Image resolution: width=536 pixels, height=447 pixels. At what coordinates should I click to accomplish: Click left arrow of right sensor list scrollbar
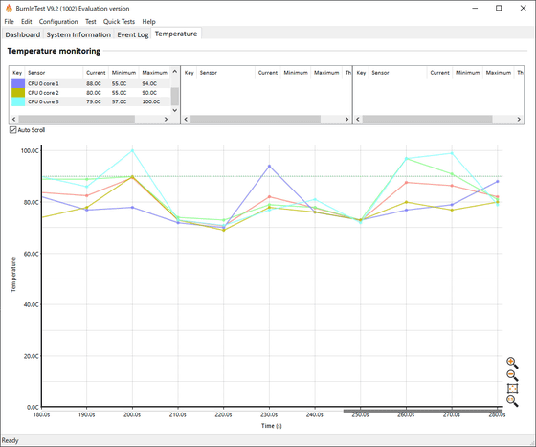(x=358, y=119)
